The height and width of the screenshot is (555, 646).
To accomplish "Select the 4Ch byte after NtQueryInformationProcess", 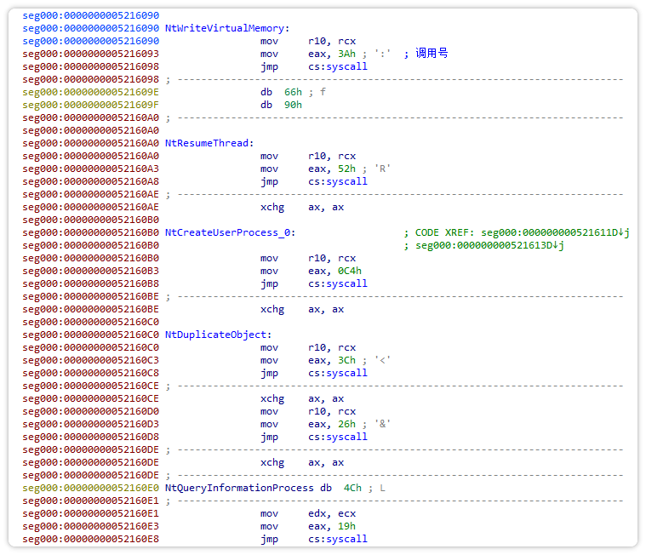I will point(352,488).
